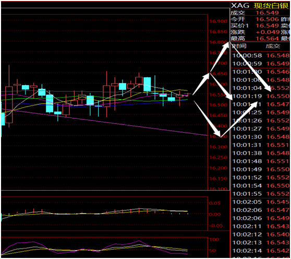Click the 0.00 indicator axis label
This screenshot has height=259, width=291.
(215, 215)
